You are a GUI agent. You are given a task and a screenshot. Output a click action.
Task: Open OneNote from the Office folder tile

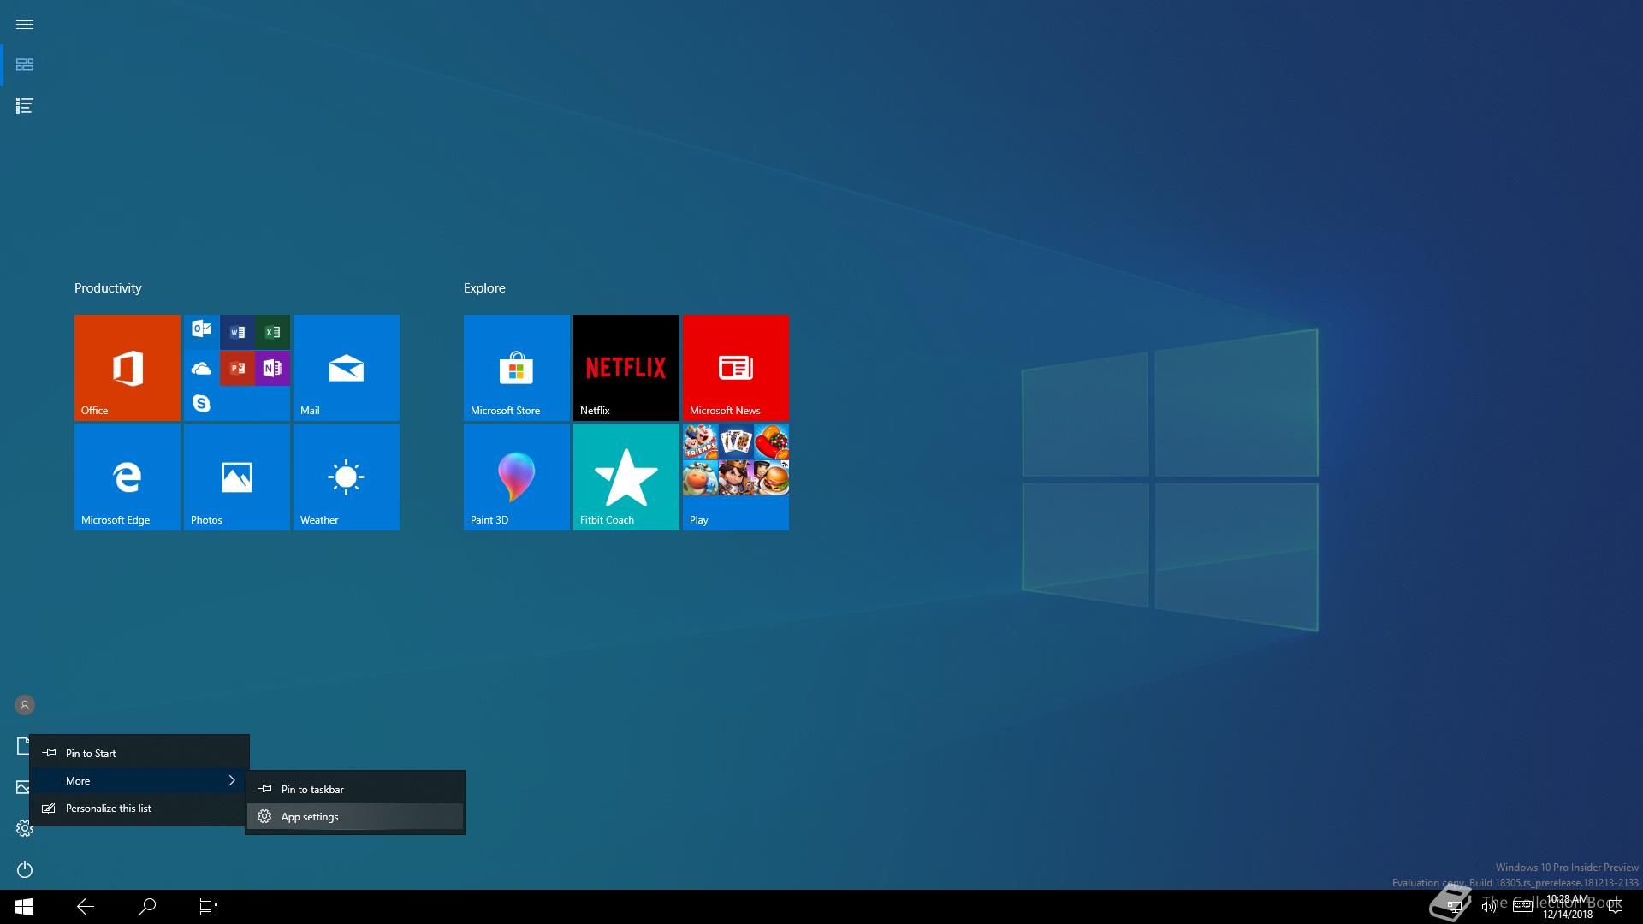pos(272,368)
